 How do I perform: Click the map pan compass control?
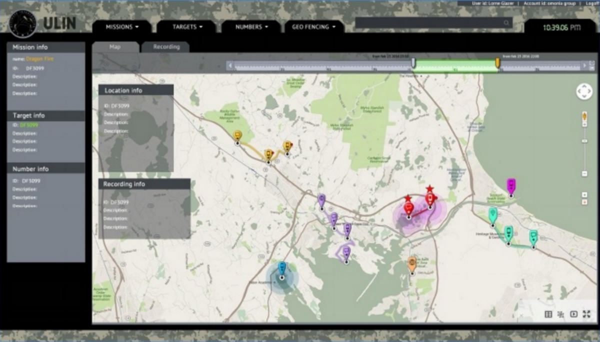pos(584,91)
